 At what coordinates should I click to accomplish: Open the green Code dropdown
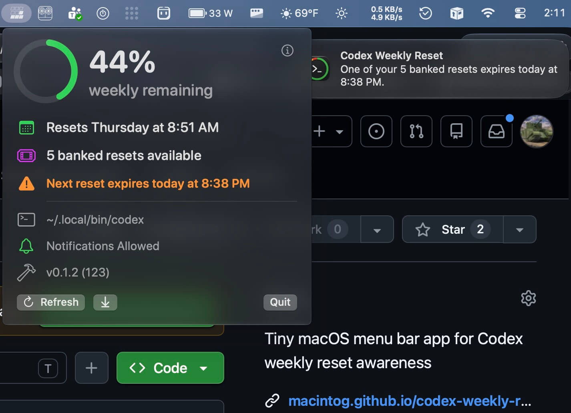point(170,368)
